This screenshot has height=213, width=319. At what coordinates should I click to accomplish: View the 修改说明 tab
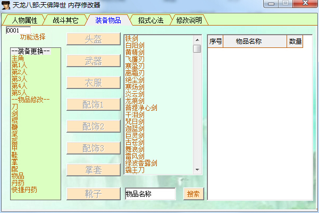(189, 20)
